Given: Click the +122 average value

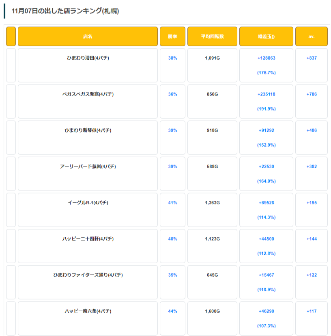Looking at the screenshot, I should 312,275.
